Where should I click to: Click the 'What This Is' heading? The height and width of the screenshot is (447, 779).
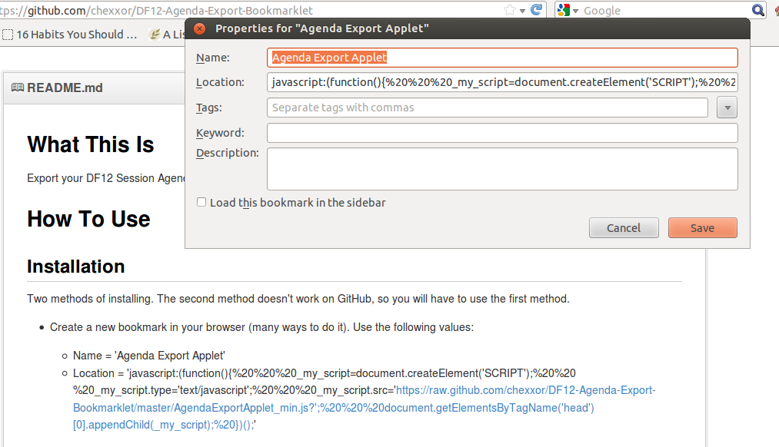tap(91, 144)
